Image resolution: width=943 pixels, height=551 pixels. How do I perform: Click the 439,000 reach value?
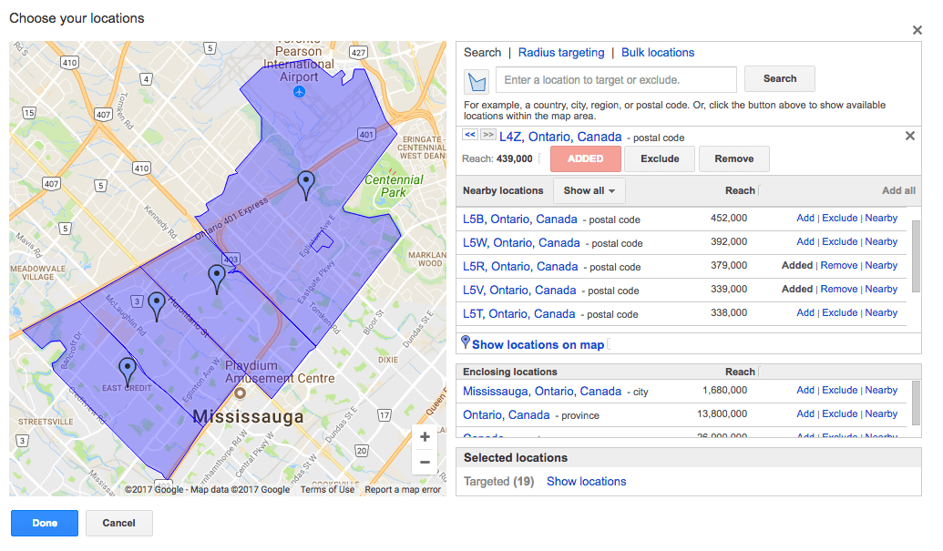click(x=514, y=158)
